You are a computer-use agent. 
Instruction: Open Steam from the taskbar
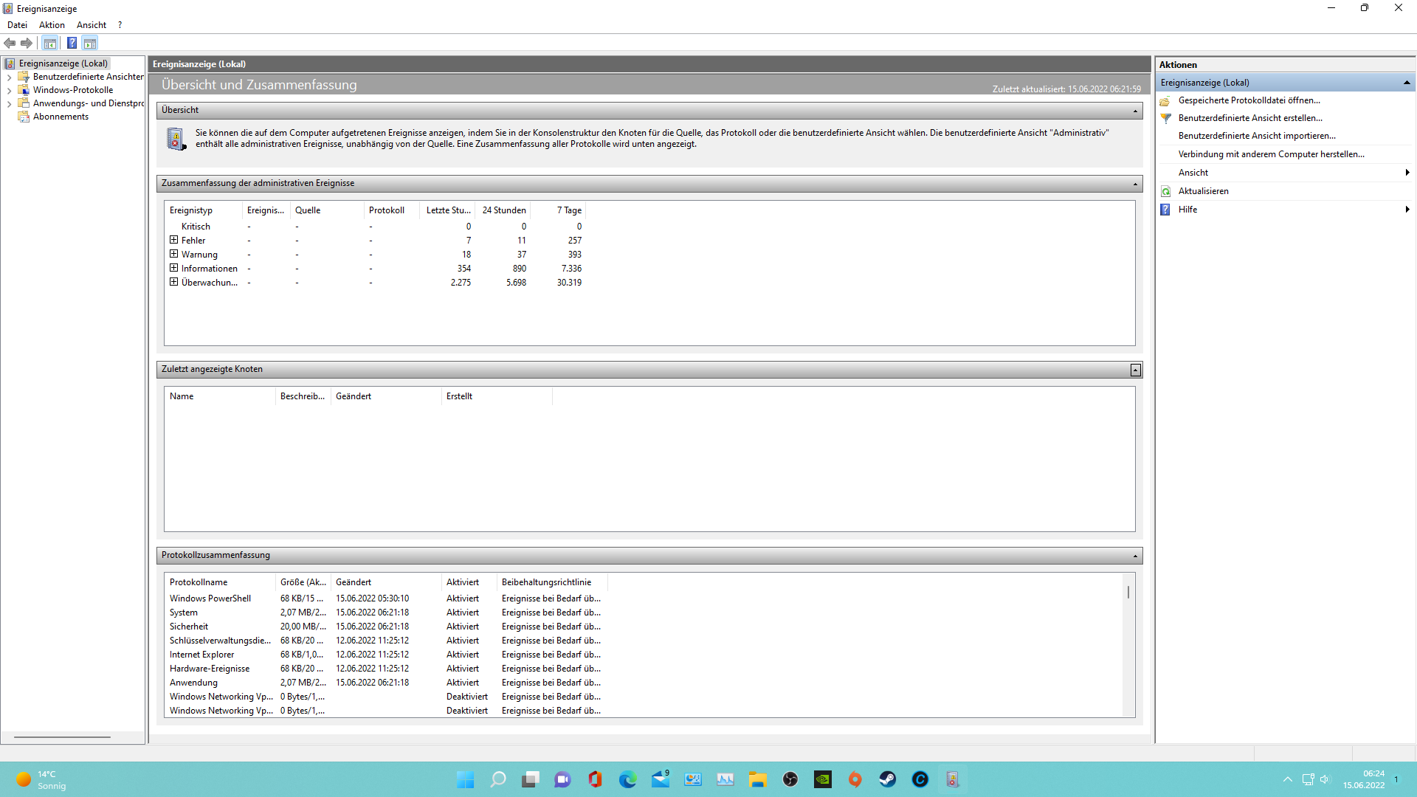coord(887,779)
